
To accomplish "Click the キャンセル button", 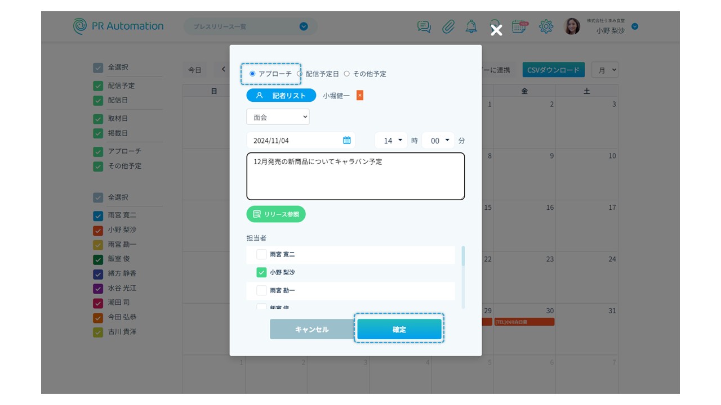I will [x=311, y=329].
